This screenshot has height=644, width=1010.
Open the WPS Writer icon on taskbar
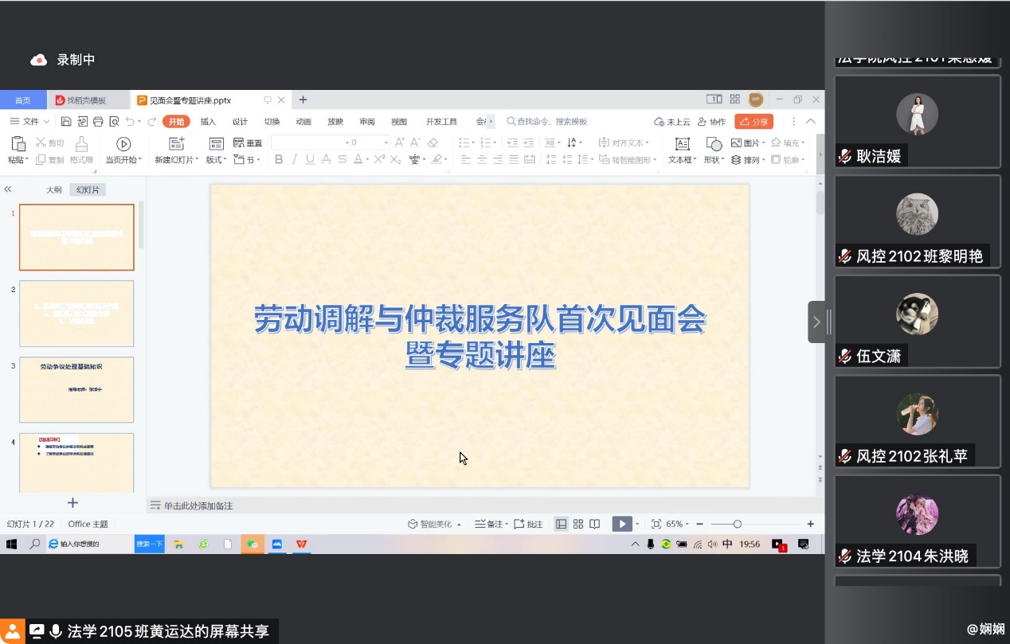(x=300, y=544)
